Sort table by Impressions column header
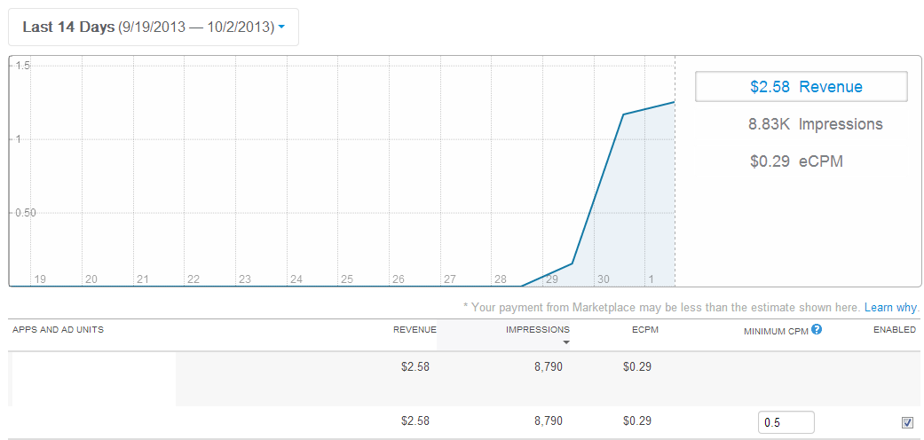 coord(537,330)
